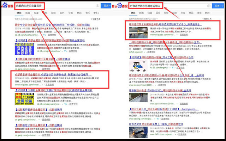Click the waterproofing photo thumbnail in top right result
This screenshot has height=141, width=226.
pyautogui.click(x=138, y=33)
